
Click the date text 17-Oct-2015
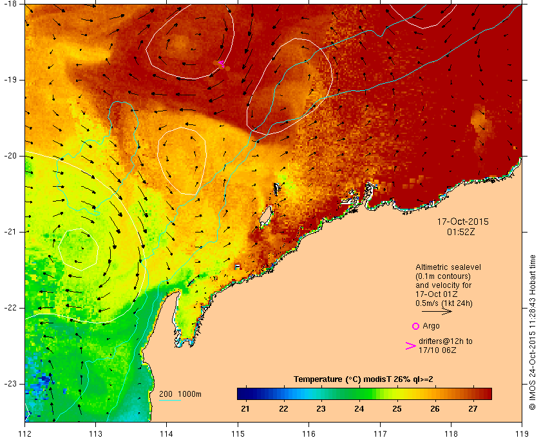click(x=462, y=222)
